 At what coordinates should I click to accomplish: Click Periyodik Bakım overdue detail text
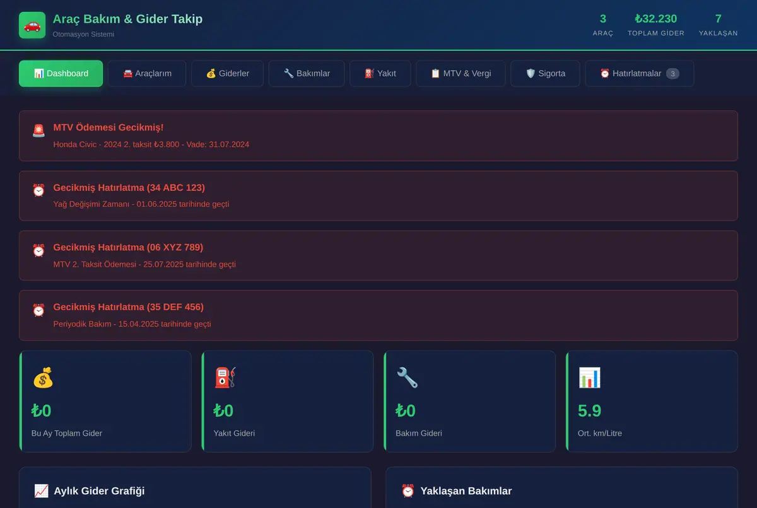click(132, 324)
